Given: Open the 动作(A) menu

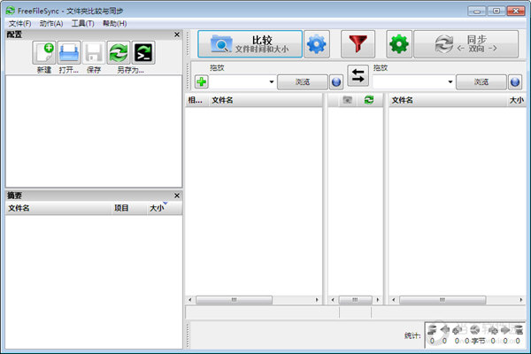Looking at the screenshot, I should [51, 23].
